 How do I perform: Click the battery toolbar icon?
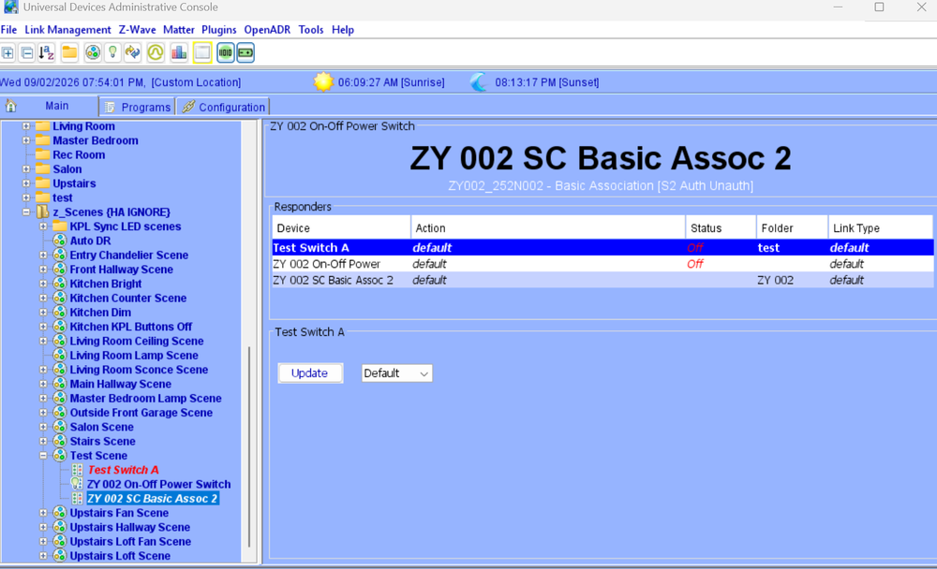click(245, 53)
